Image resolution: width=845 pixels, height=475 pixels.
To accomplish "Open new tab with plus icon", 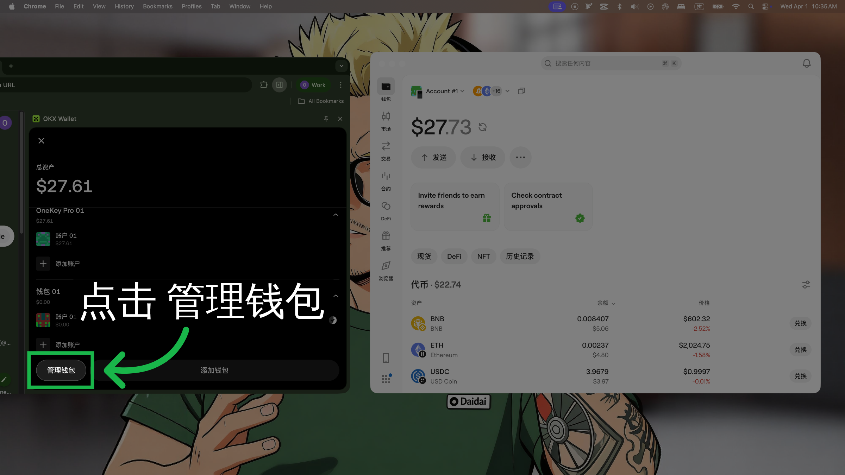I will 11,66.
